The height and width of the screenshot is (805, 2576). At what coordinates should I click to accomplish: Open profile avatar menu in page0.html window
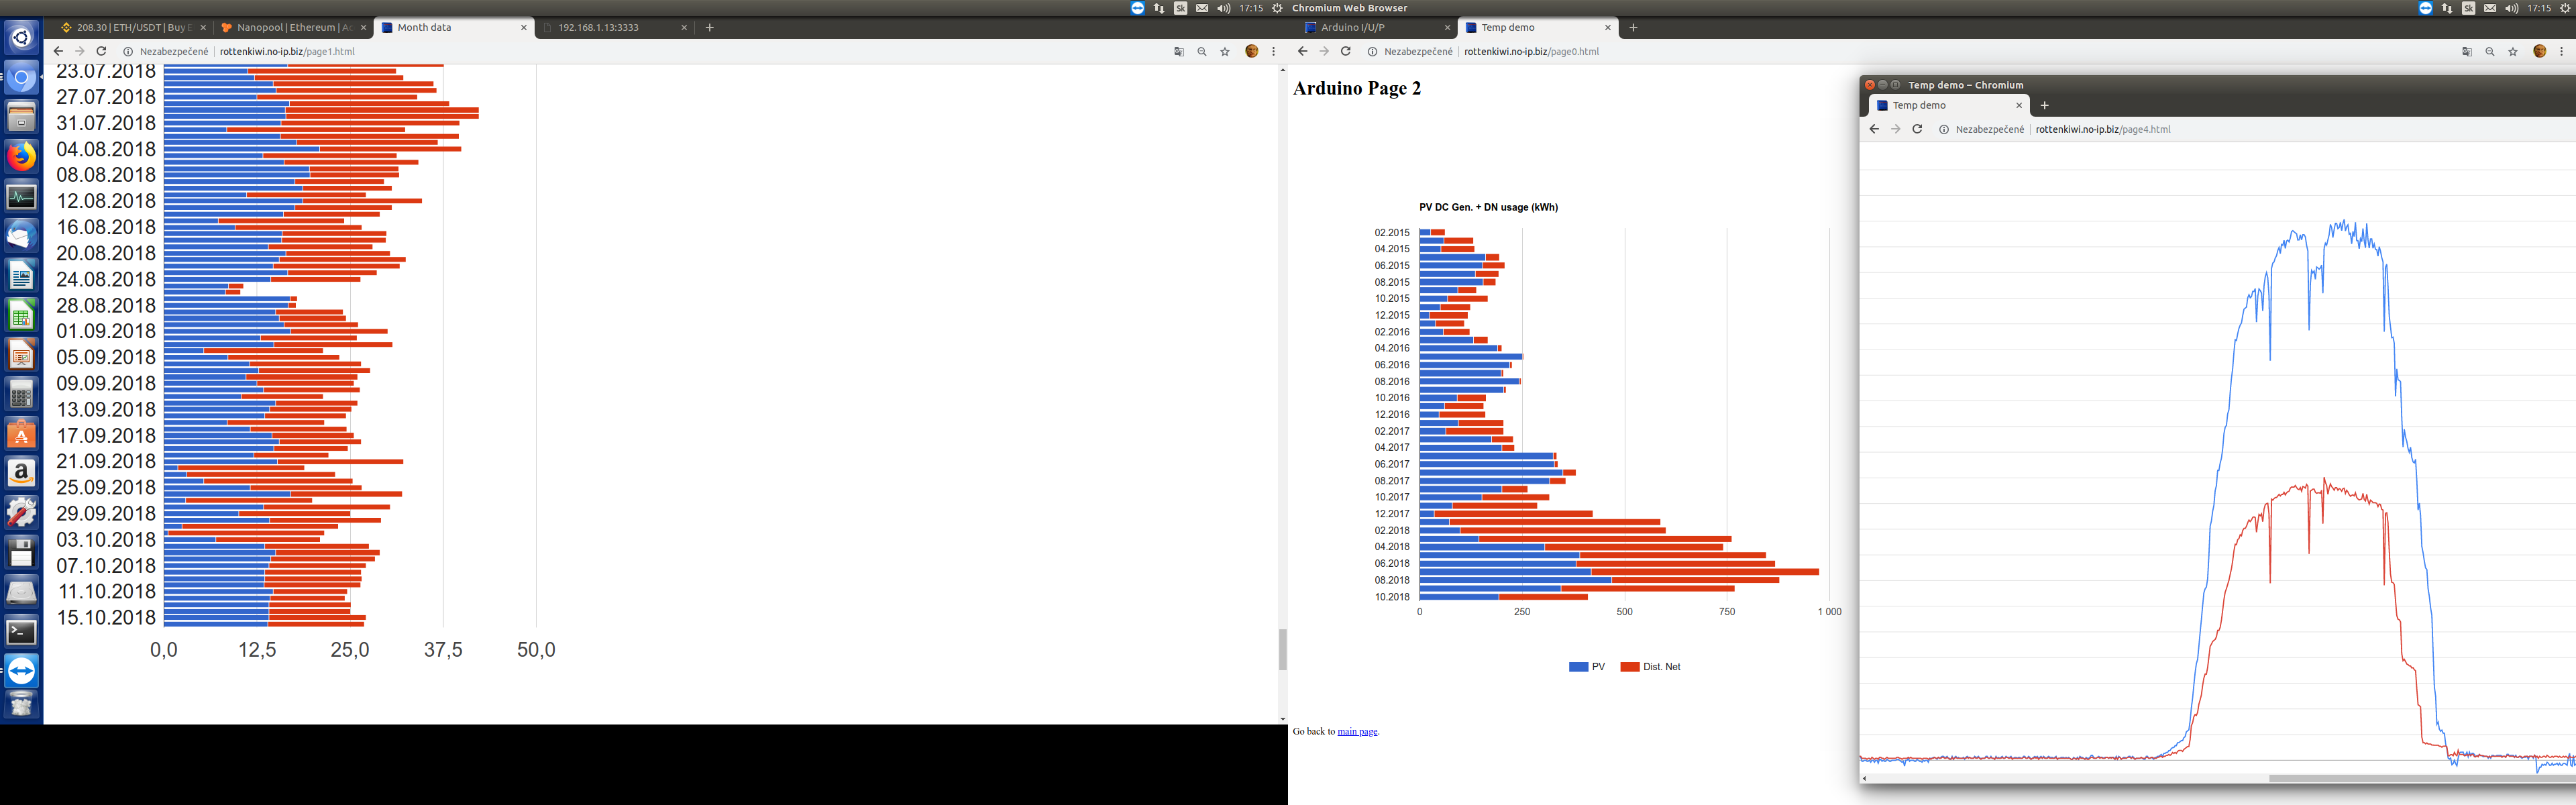click(x=2539, y=51)
